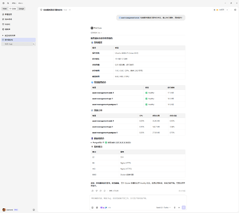Switch to the Work tab

(x=5, y=9)
